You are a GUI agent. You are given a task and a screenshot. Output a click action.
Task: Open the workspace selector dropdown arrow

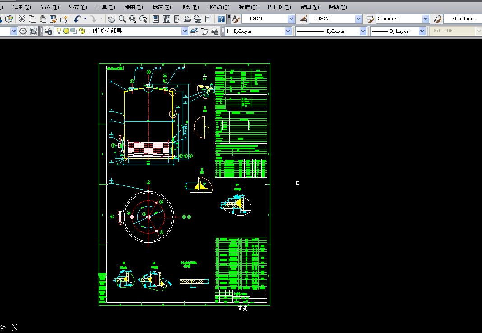pos(14,31)
